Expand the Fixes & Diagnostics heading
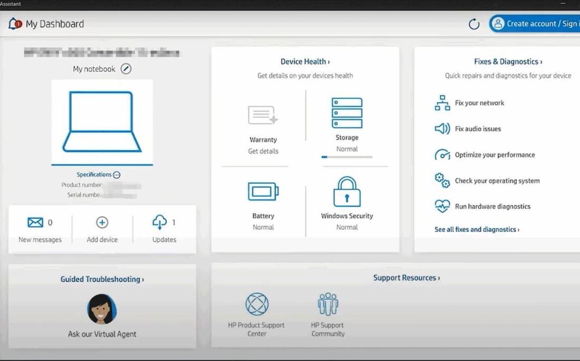Image resolution: width=580 pixels, height=361 pixels. (x=508, y=62)
